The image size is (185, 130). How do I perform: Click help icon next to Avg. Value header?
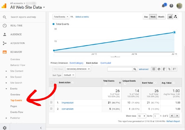[174, 83]
